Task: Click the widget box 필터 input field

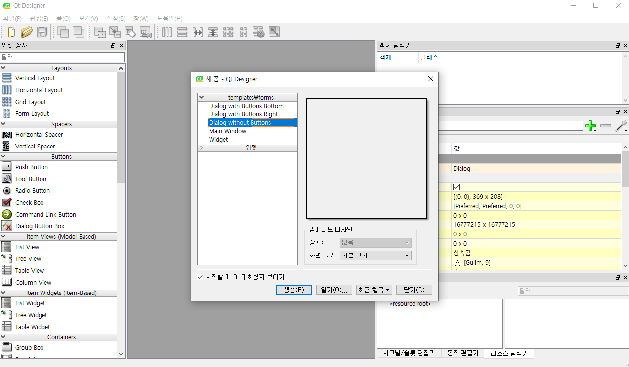Action: tap(62, 57)
